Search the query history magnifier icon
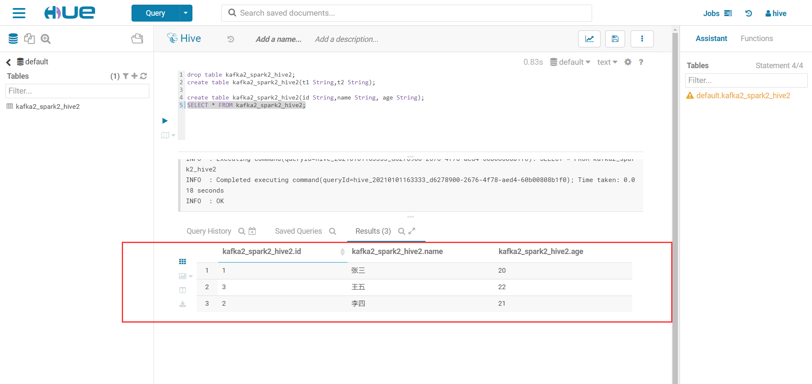This screenshot has width=812, height=384. pyautogui.click(x=241, y=231)
